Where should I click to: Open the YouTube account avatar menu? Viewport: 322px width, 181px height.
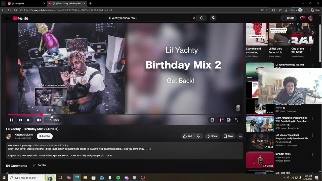click(311, 18)
